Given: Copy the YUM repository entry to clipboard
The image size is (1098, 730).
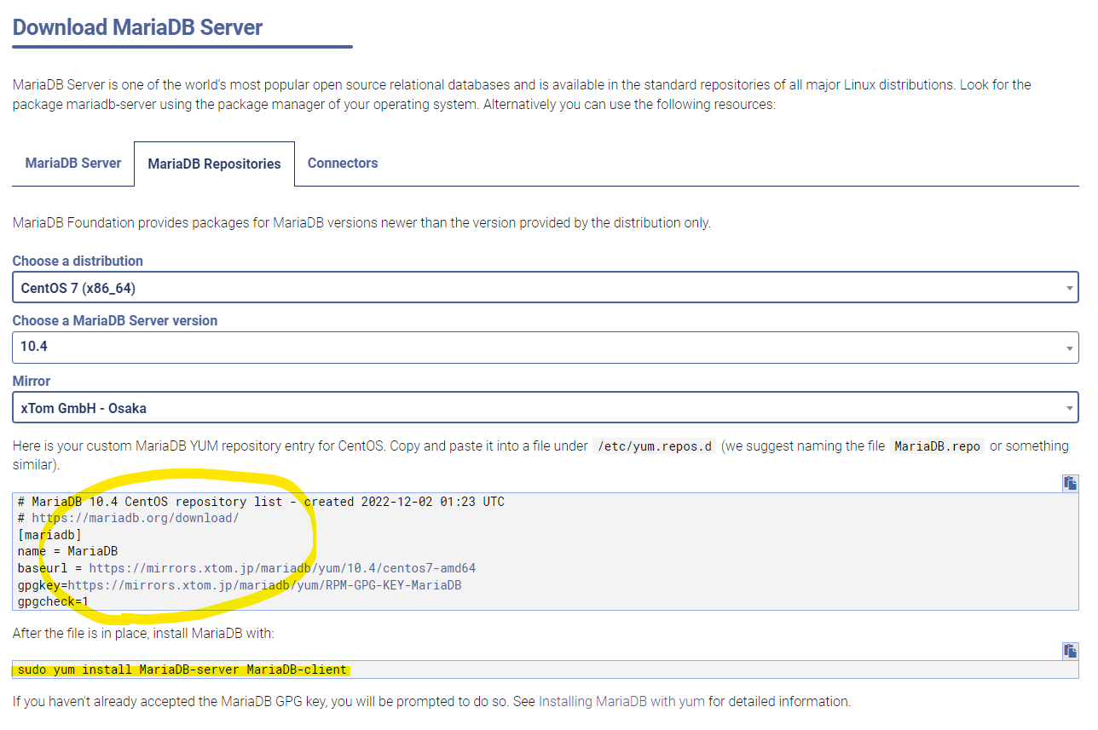Looking at the screenshot, I should point(1070,483).
